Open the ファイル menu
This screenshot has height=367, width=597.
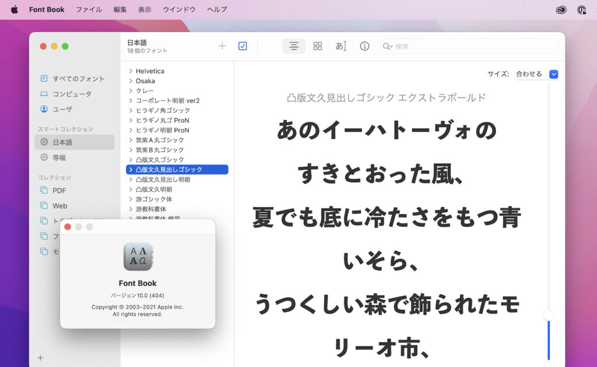(x=89, y=9)
